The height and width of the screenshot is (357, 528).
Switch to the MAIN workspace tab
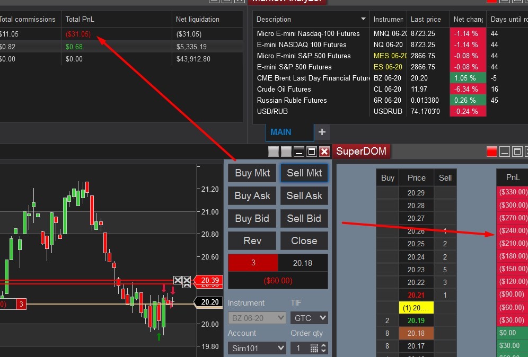289,132
